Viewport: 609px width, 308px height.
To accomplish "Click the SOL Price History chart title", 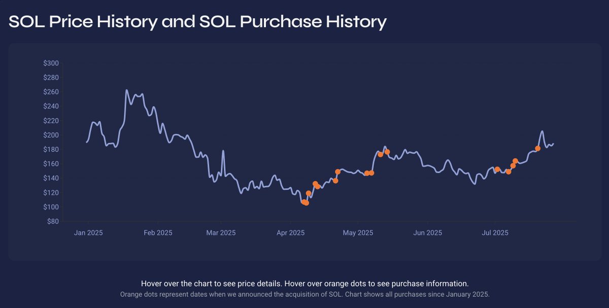I will 198,22.
